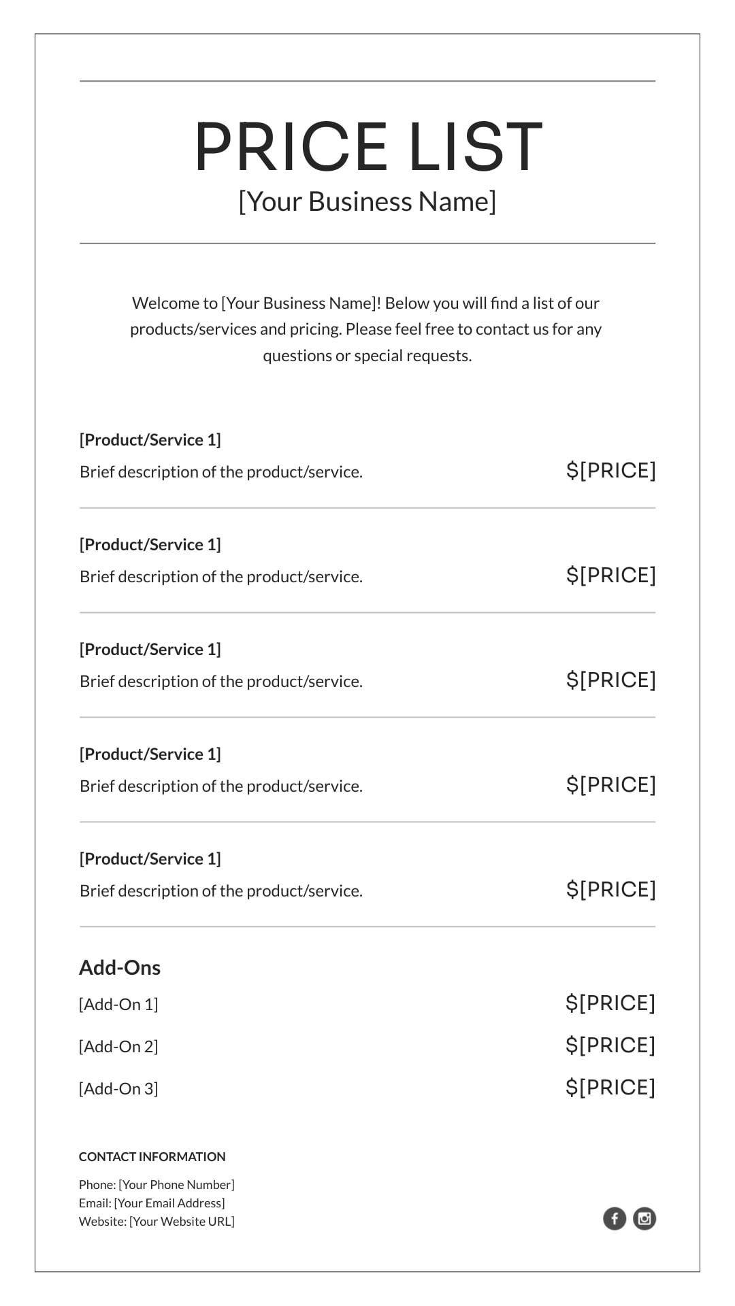This screenshot has height=1306, width=735.
Task: Click the price next to Add-On 1
Action: [x=610, y=1003]
